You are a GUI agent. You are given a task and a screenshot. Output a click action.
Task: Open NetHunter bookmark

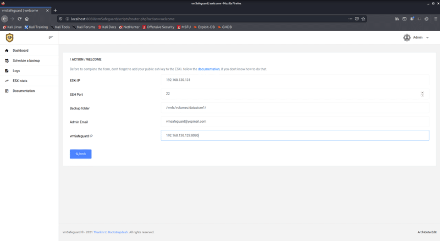click(129, 27)
